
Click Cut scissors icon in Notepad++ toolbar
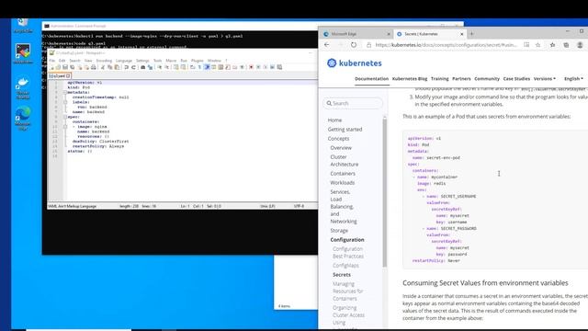pos(103,67)
